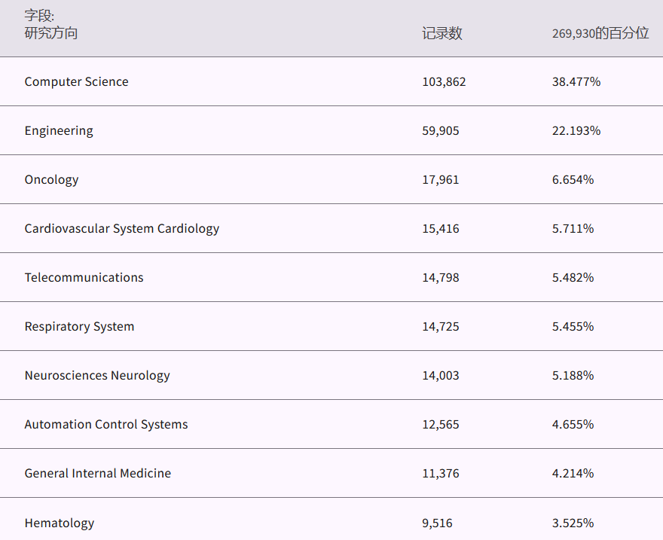Click the Oncology research area
Image resolution: width=663 pixels, height=540 pixels.
pos(51,179)
